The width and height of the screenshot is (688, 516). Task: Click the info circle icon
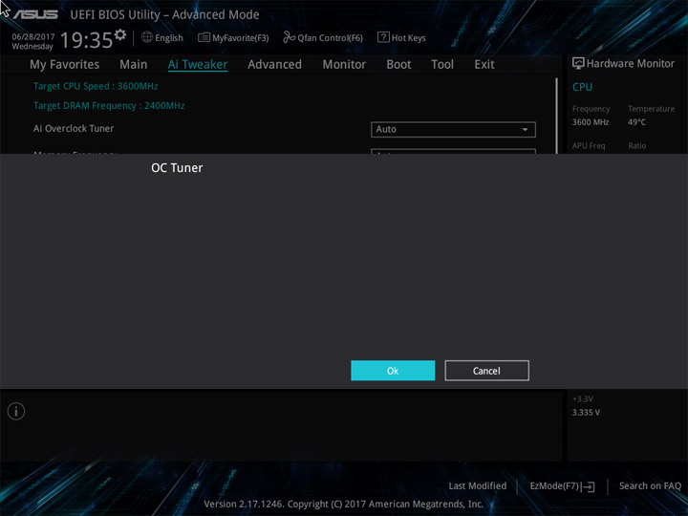16,412
